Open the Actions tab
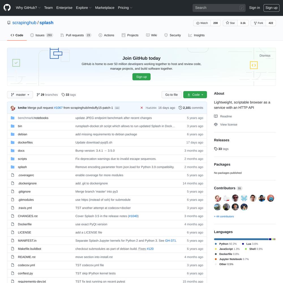283x283 pixels. (106, 35)
